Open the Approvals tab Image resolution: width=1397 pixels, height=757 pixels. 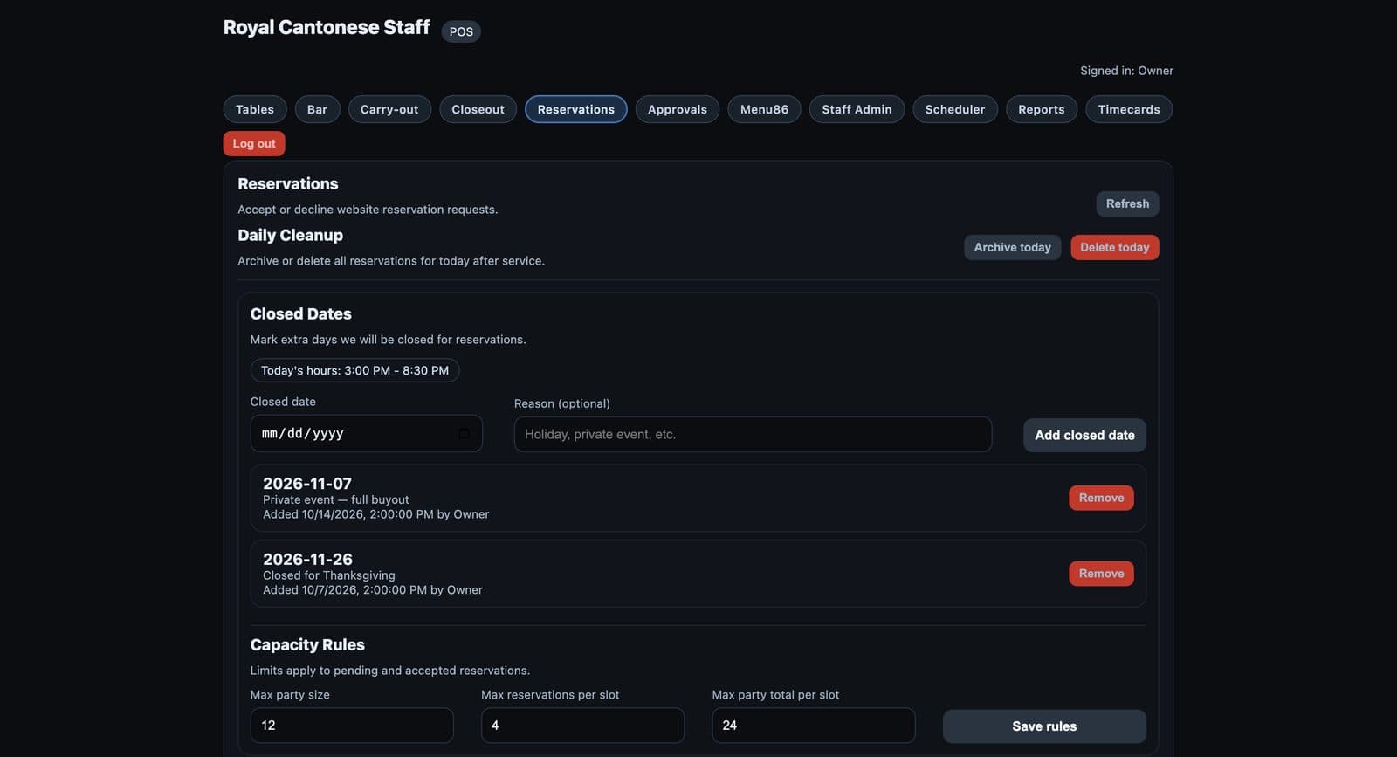[678, 109]
